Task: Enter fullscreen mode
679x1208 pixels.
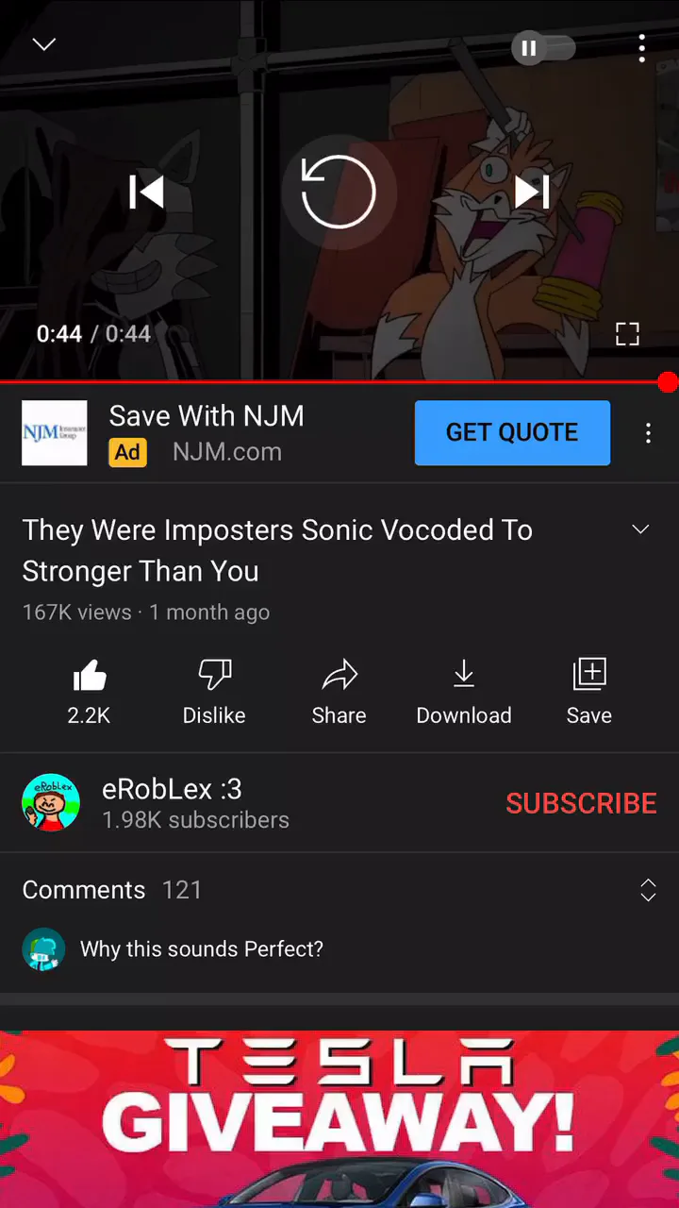Action: 627,333
